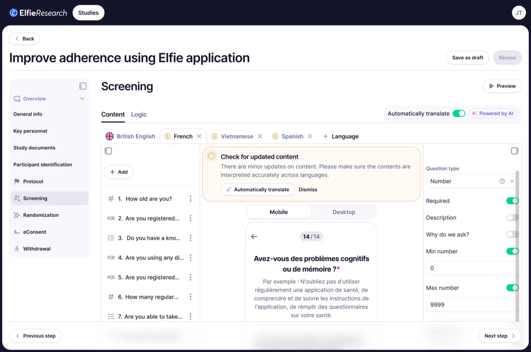This screenshot has height=352, width=531.
Task: Open options menu for question 4
Action: click(190, 258)
